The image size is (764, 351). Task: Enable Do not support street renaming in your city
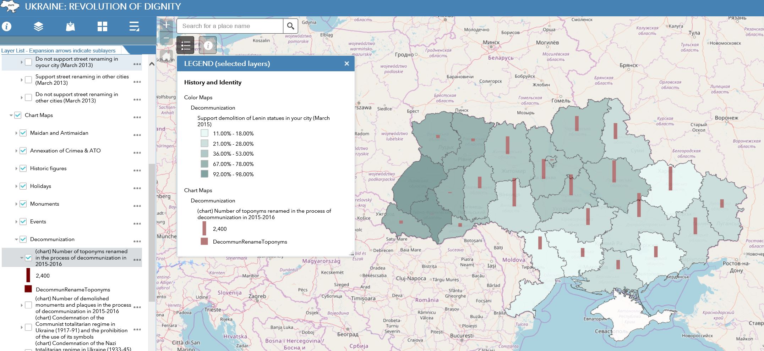point(28,62)
